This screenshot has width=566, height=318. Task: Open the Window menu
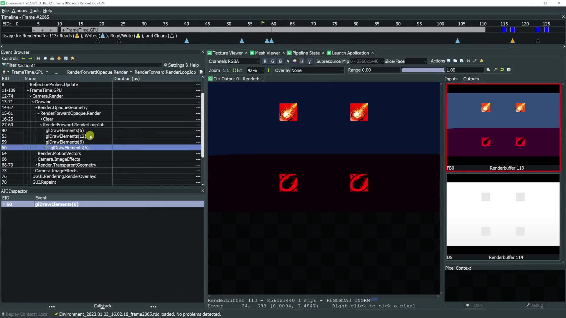point(19,11)
